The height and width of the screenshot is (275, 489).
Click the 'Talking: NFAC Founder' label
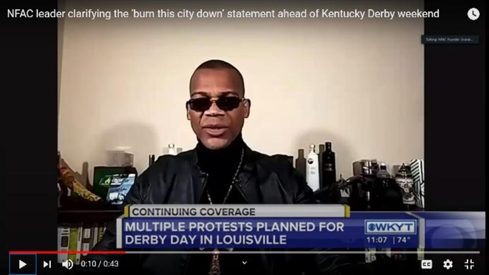coord(449,39)
